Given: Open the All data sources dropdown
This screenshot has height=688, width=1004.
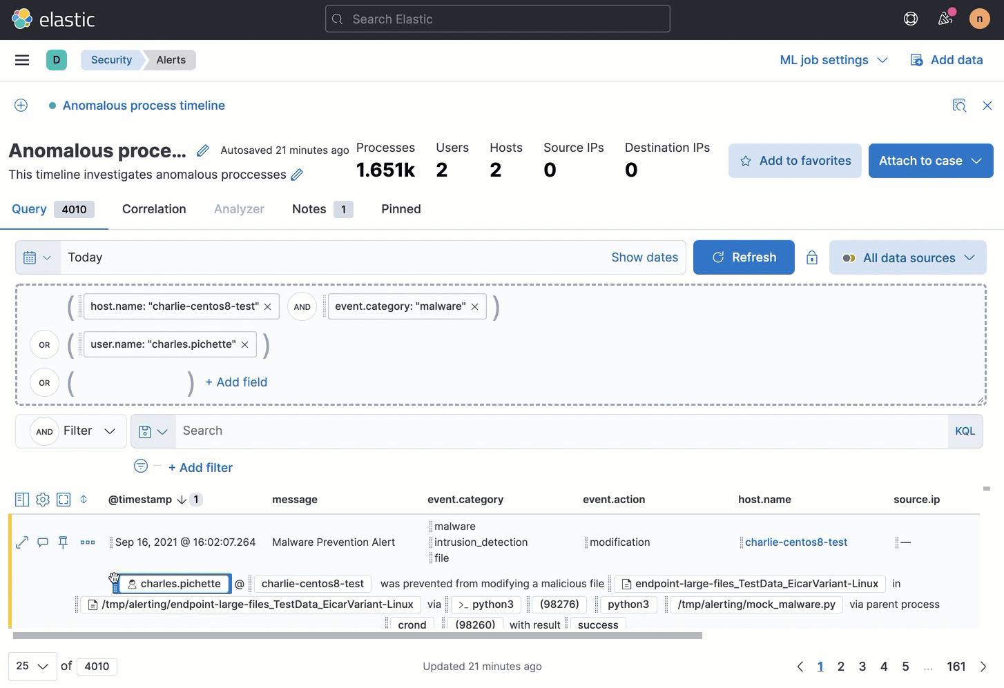Looking at the screenshot, I should point(908,257).
